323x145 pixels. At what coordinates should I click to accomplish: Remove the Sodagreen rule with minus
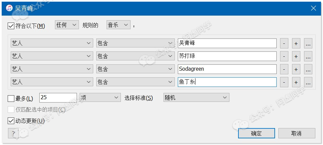pyautogui.click(x=284, y=69)
